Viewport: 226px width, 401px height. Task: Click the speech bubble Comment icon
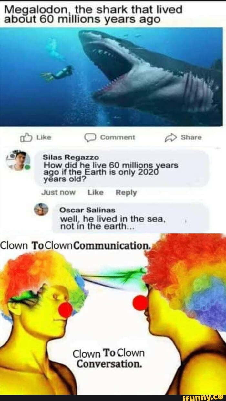coord(90,138)
